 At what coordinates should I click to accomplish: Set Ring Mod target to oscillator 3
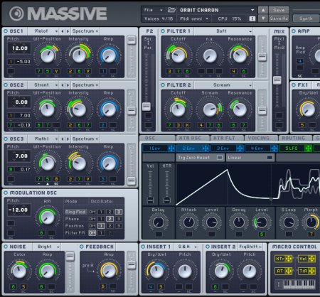(x=119, y=212)
